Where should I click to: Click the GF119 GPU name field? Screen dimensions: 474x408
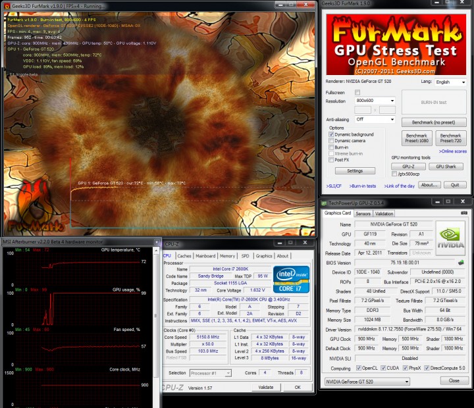point(370,234)
